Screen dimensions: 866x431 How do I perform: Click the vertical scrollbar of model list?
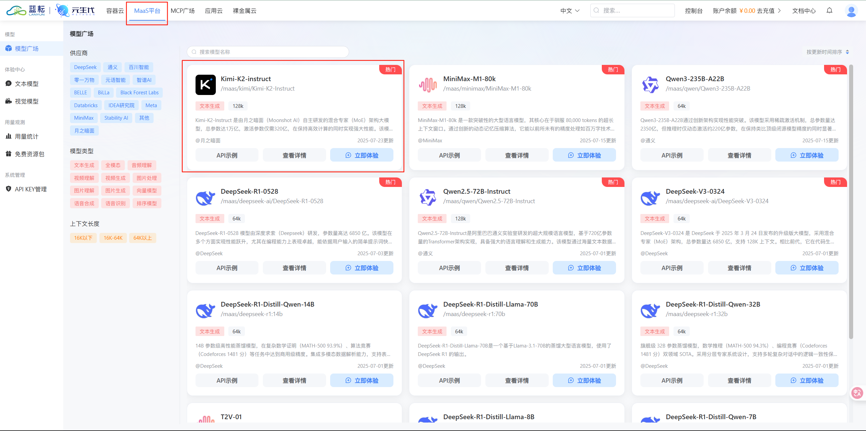[x=851, y=202]
